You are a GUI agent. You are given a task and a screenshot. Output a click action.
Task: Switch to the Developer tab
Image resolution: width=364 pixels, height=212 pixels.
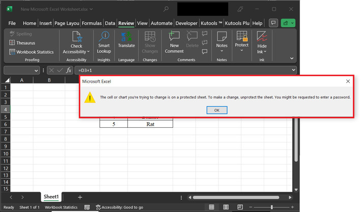click(x=186, y=23)
